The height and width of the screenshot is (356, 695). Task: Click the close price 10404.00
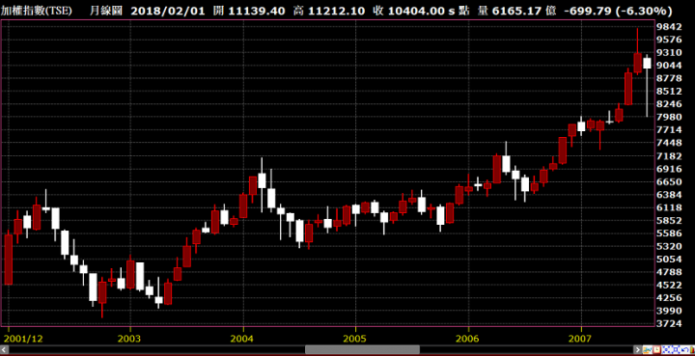pyautogui.click(x=416, y=11)
